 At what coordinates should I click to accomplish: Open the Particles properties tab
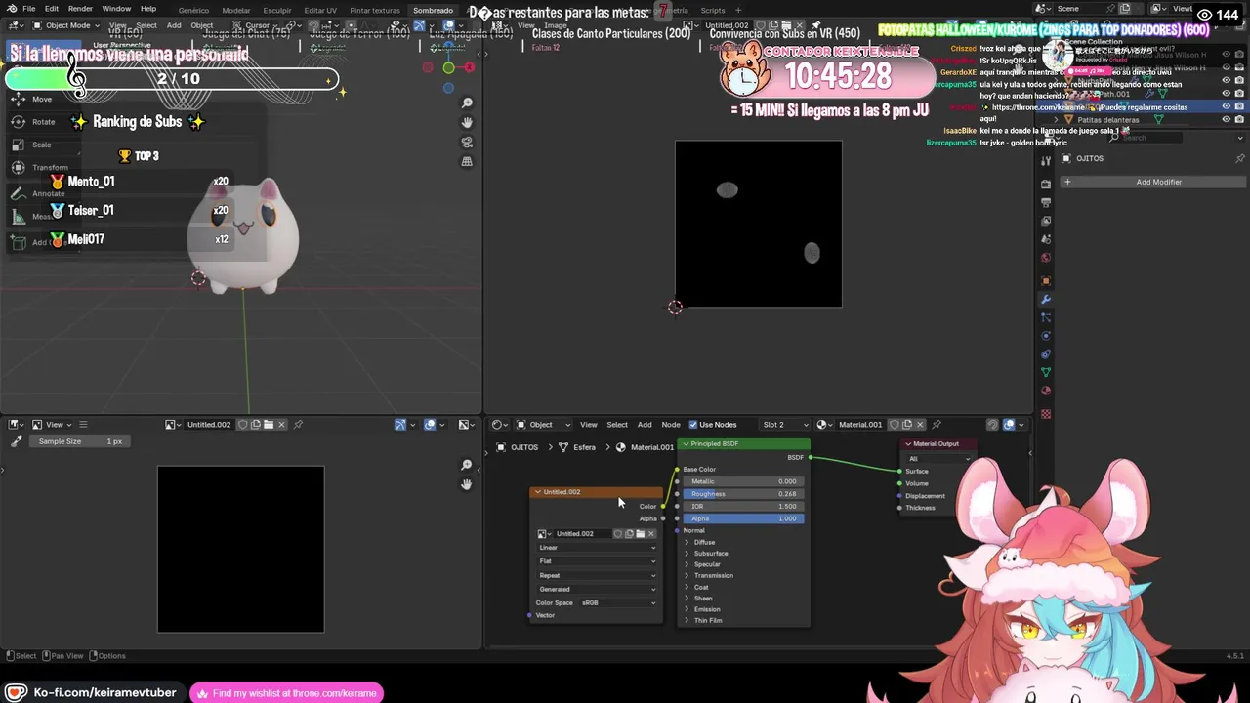click(x=1046, y=317)
